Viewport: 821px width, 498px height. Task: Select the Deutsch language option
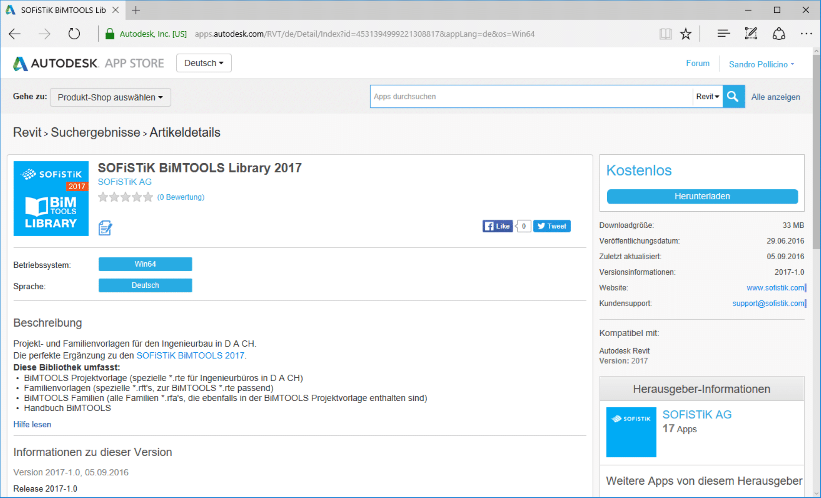pyautogui.click(x=145, y=285)
